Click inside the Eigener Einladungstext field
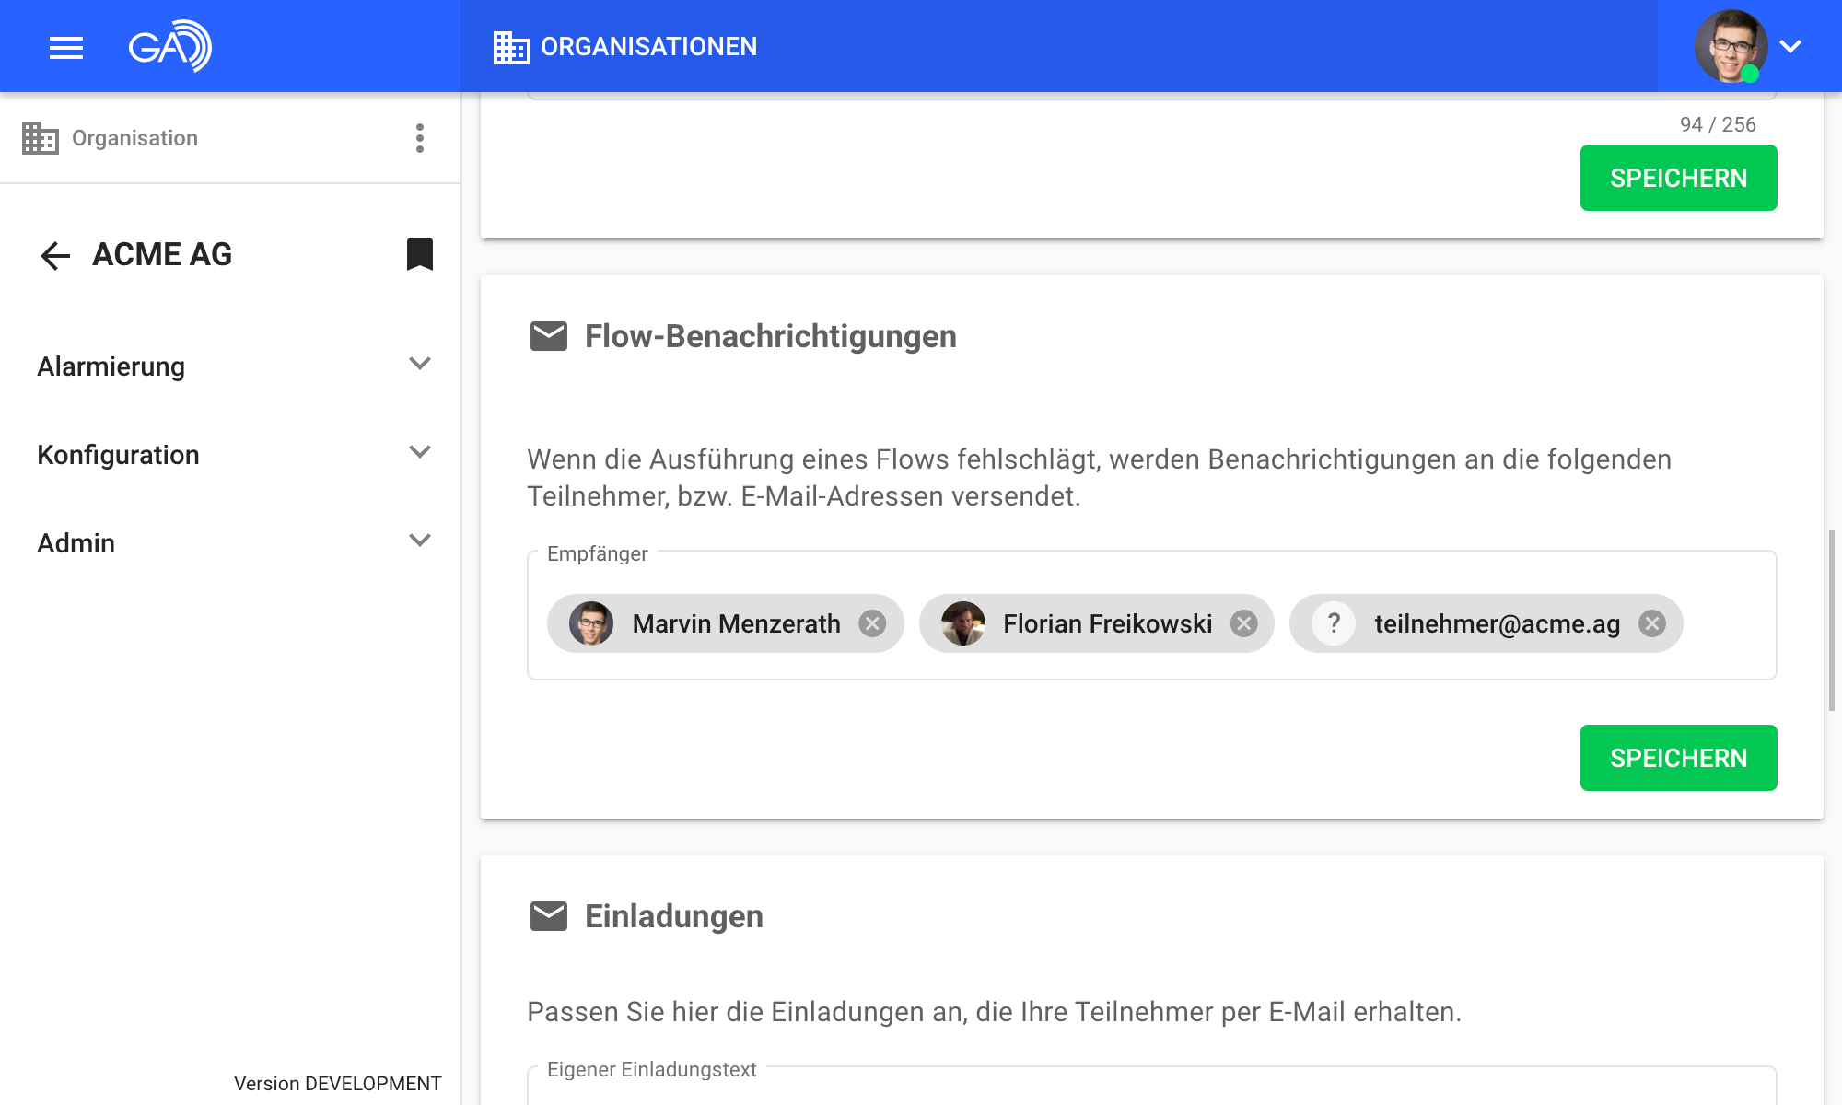Viewport: 1842px width, 1105px height. tap(1151, 1091)
